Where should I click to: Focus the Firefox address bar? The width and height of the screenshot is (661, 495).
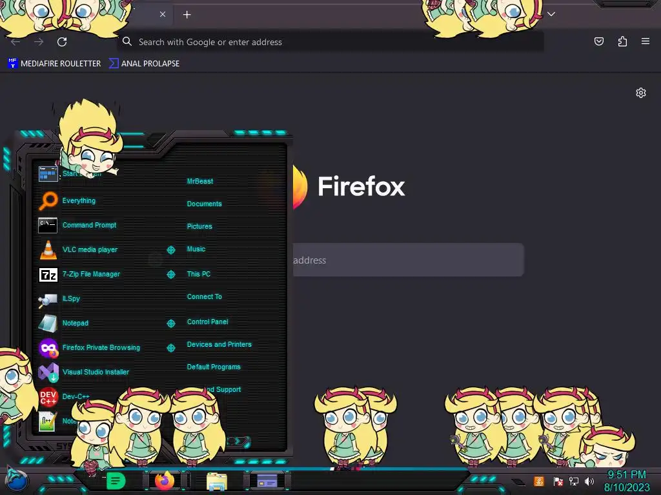pos(330,42)
